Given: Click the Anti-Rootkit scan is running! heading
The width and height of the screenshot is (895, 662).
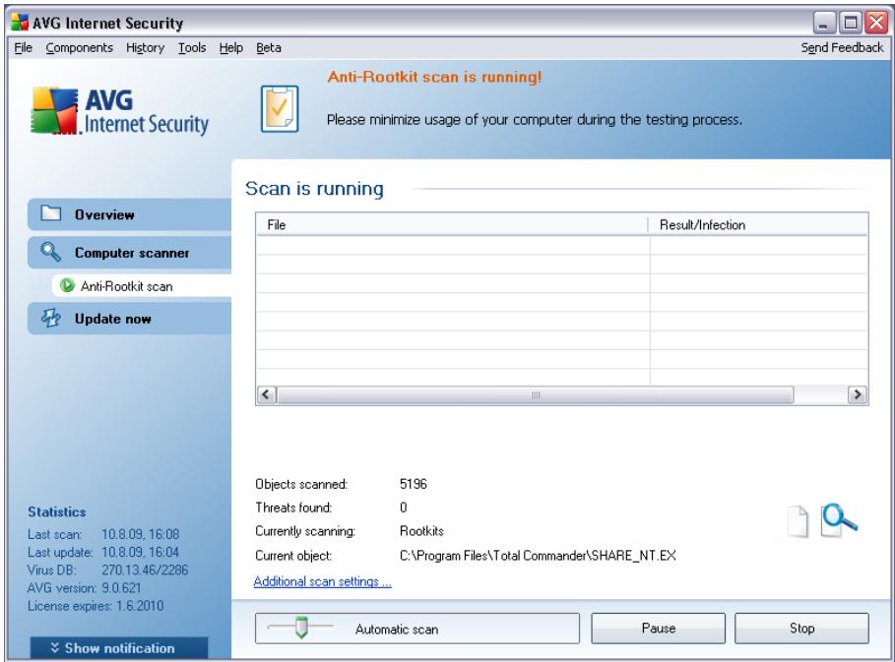Looking at the screenshot, I should point(434,77).
